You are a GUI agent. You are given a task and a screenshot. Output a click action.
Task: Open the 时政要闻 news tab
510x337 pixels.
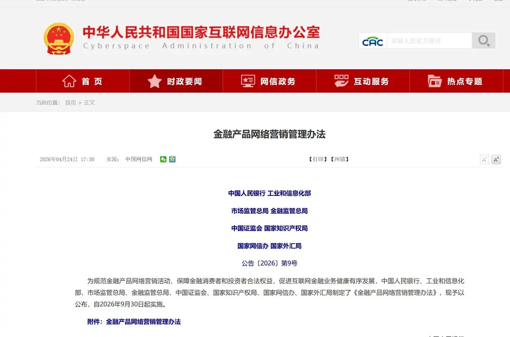(x=176, y=81)
